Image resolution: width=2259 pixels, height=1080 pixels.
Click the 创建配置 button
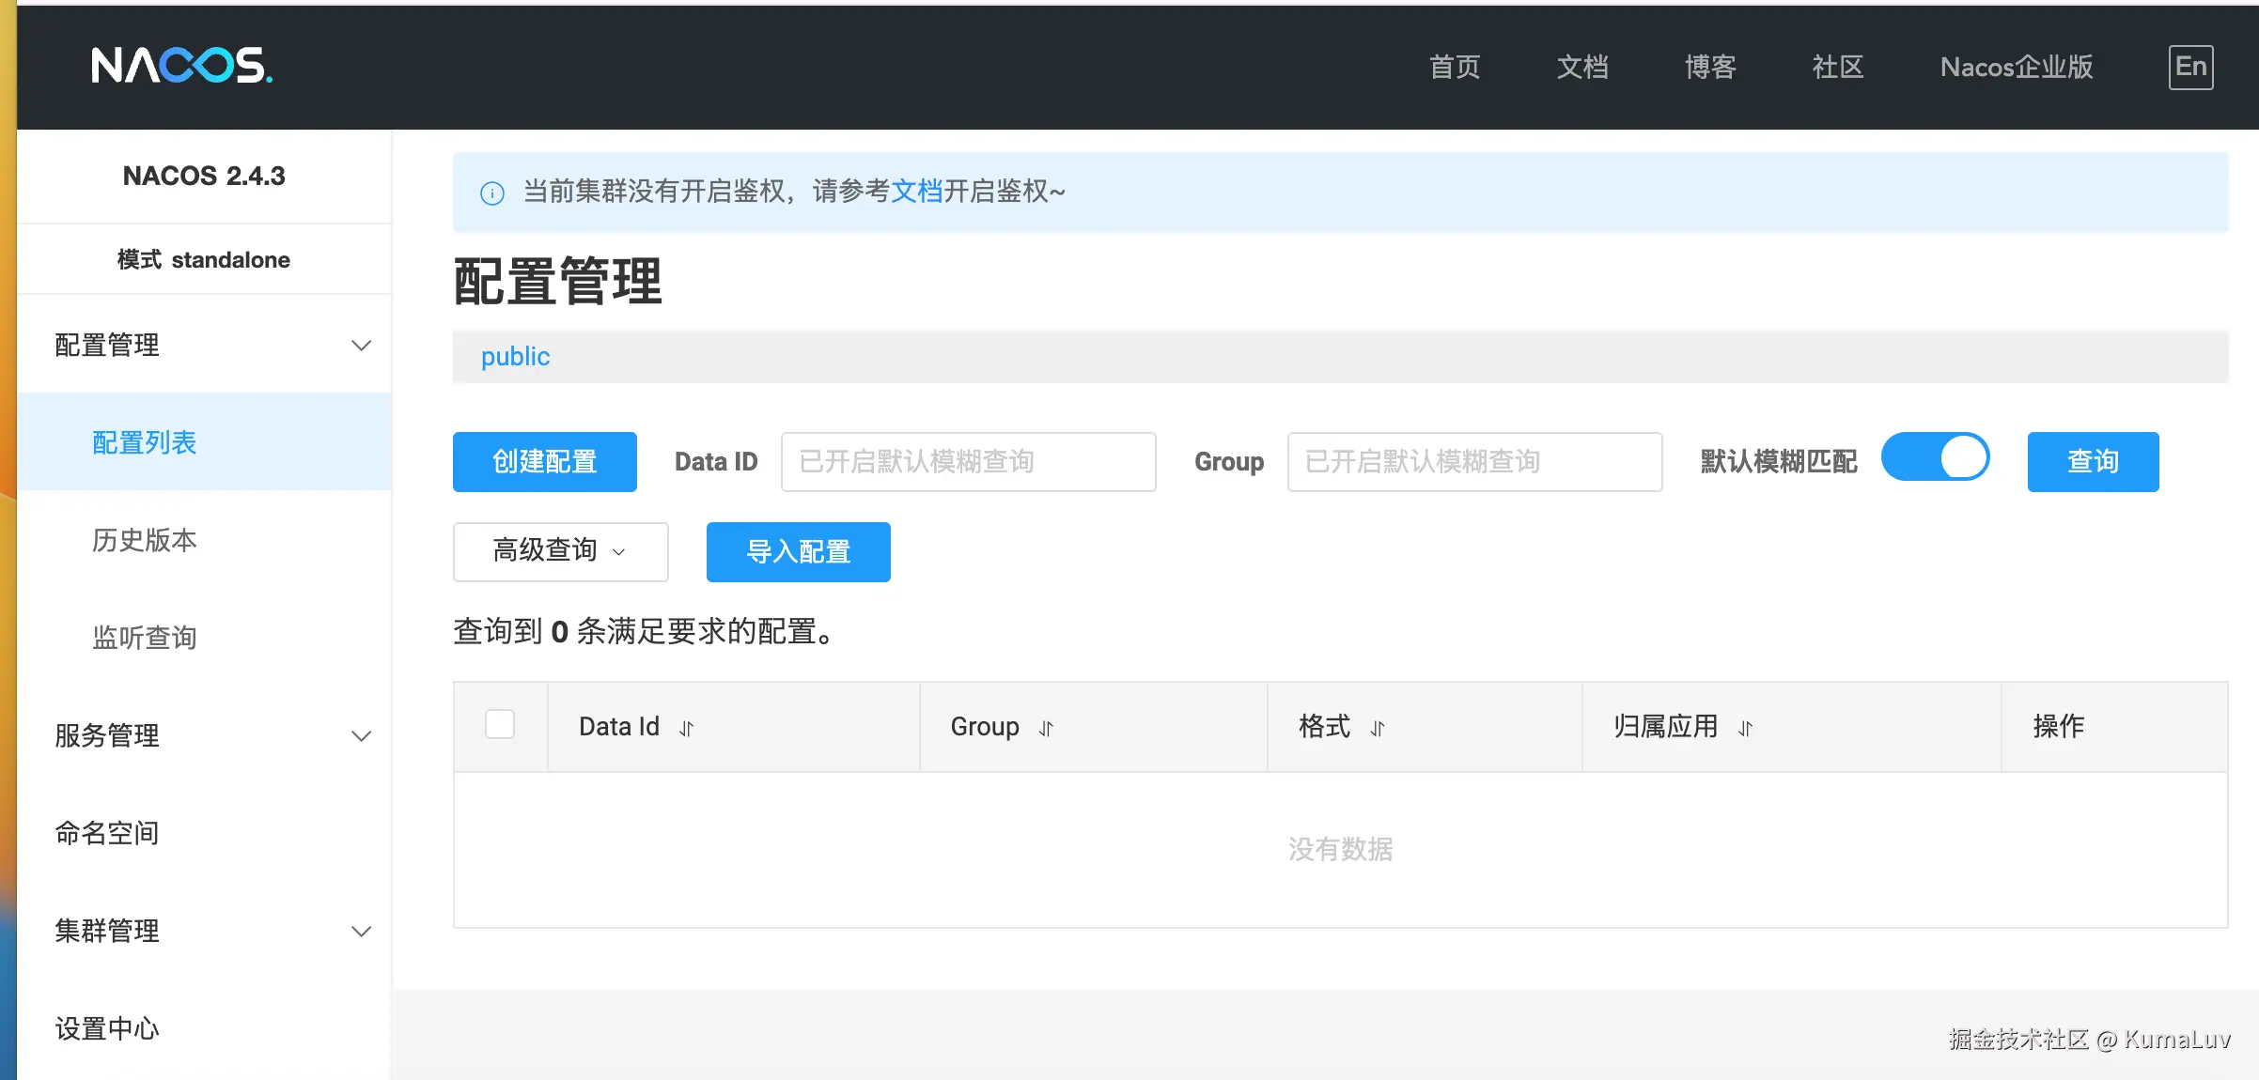click(544, 461)
